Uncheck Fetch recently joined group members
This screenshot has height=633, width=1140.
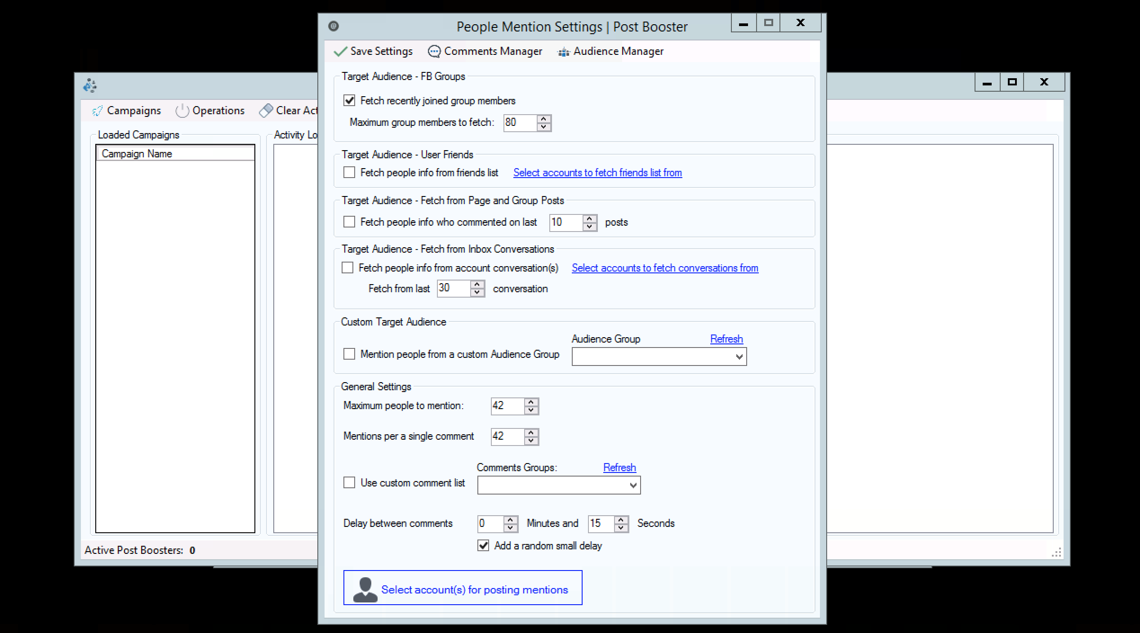coord(349,100)
